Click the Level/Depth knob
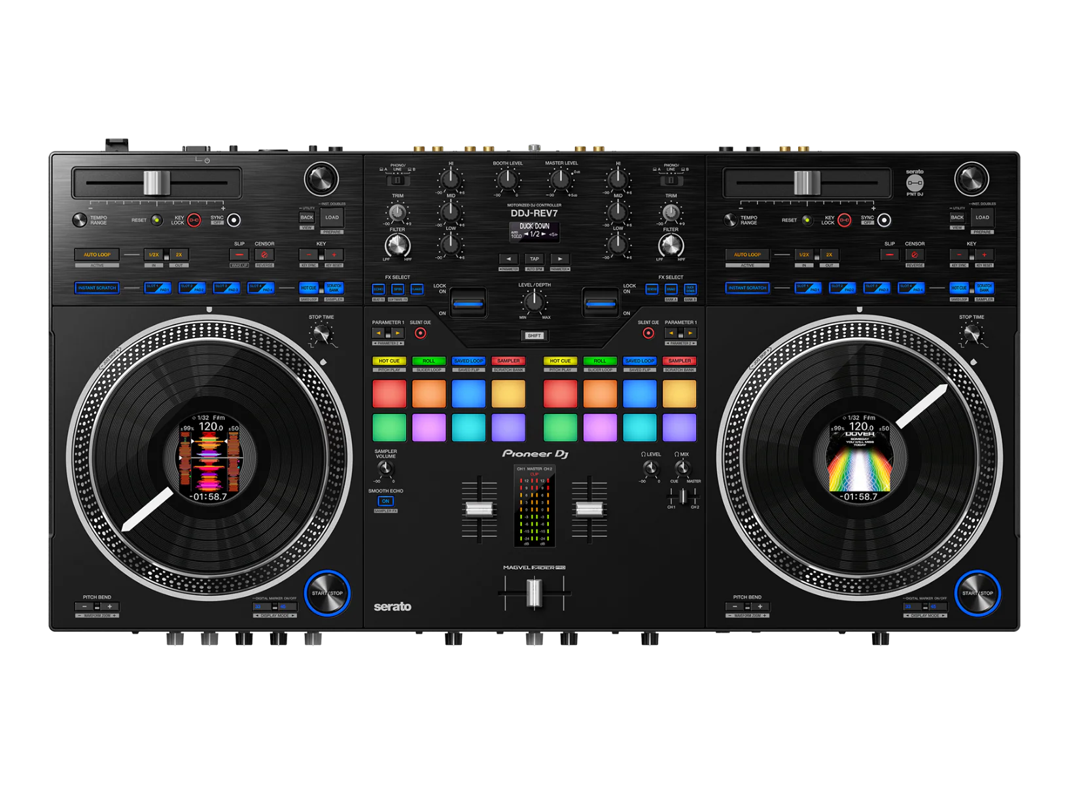This screenshot has width=1069, height=785. tap(534, 301)
